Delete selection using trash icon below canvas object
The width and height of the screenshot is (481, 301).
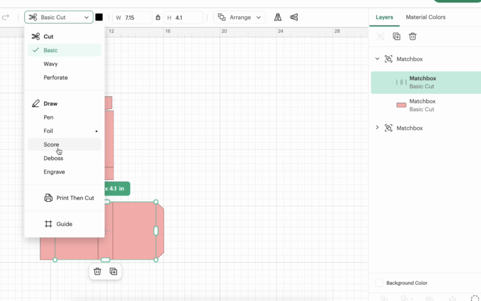tap(97, 271)
